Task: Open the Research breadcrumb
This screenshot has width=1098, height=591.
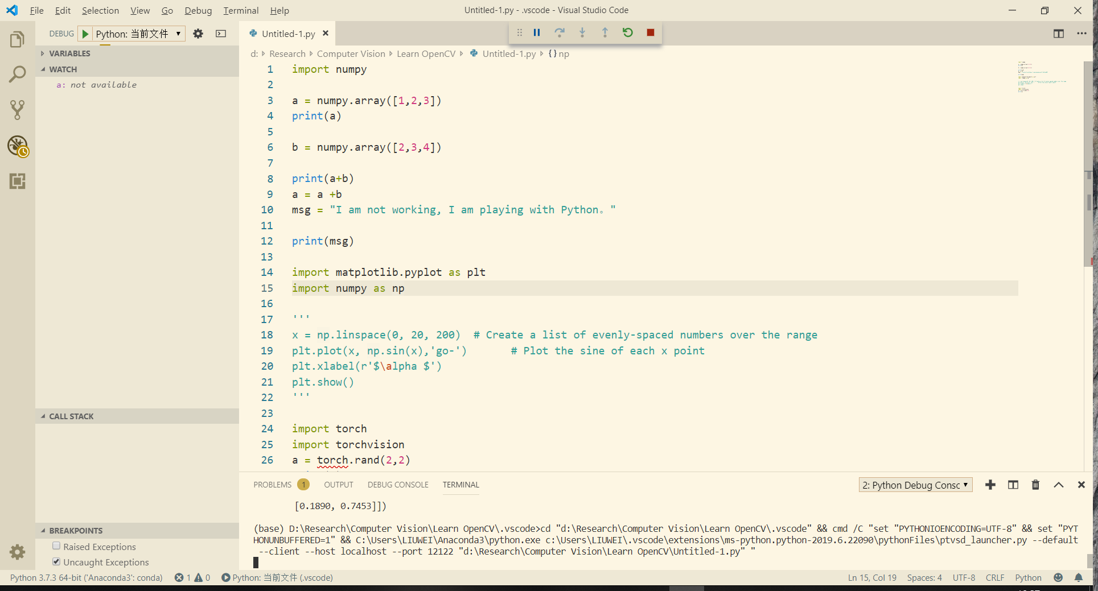Action: (287, 53)
